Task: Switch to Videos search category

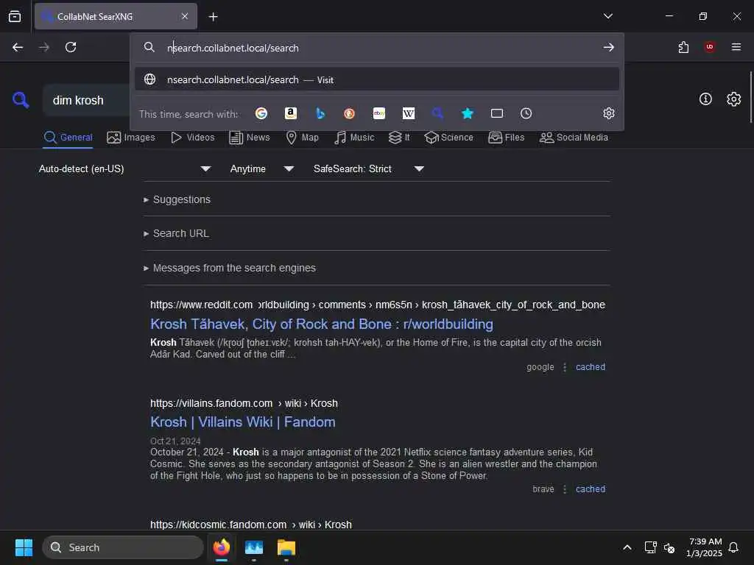Action: (192, 138)
